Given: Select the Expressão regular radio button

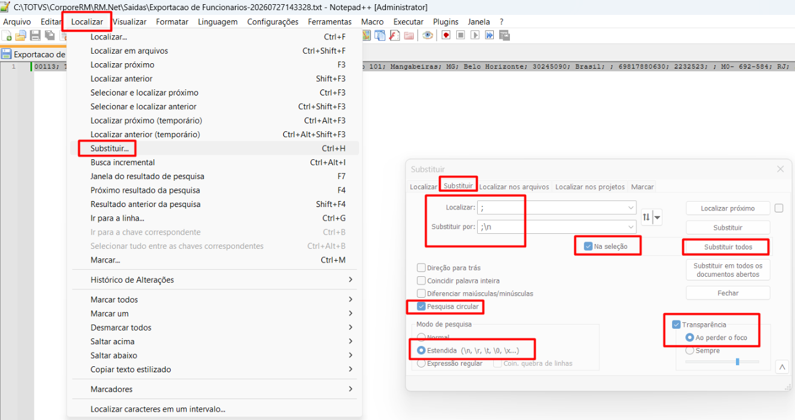Looking at the screenshot, I should (422, 363).
